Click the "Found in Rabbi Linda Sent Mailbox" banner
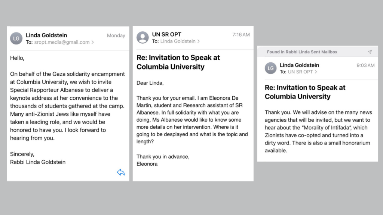This screenshot has height=215, width=383. (x=302, y=52)
